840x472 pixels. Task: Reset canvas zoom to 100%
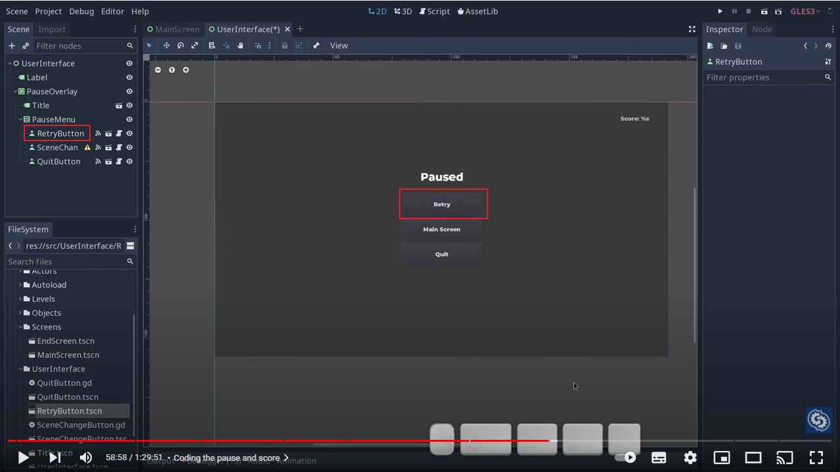click(172, 70)
